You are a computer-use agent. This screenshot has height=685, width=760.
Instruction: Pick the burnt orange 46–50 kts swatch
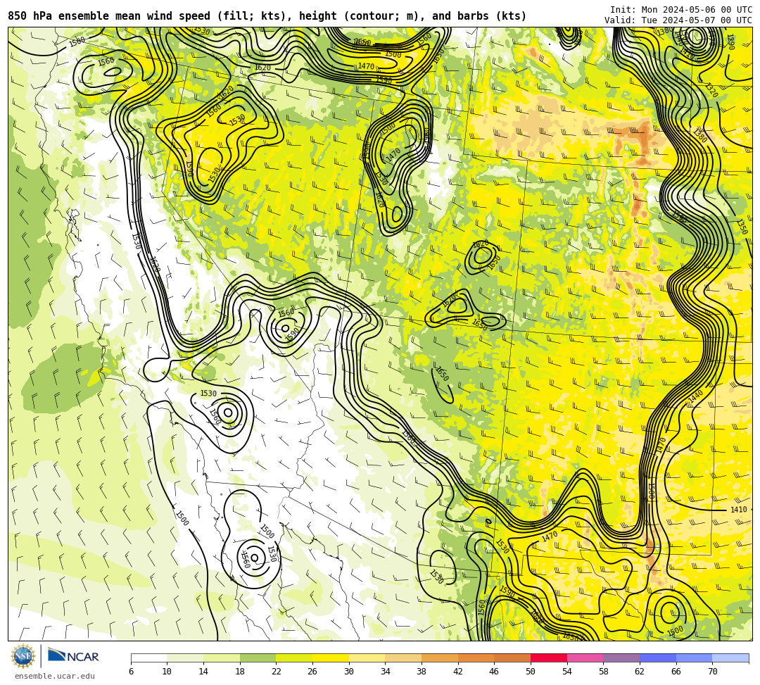tap(512, 658)
